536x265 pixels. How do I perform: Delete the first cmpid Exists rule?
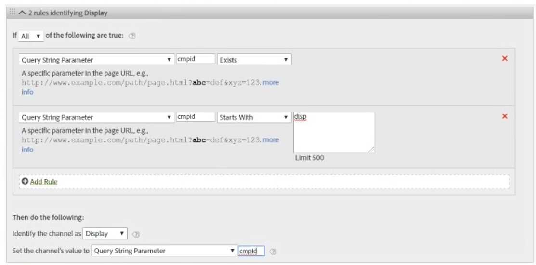(x=505, y=58)
